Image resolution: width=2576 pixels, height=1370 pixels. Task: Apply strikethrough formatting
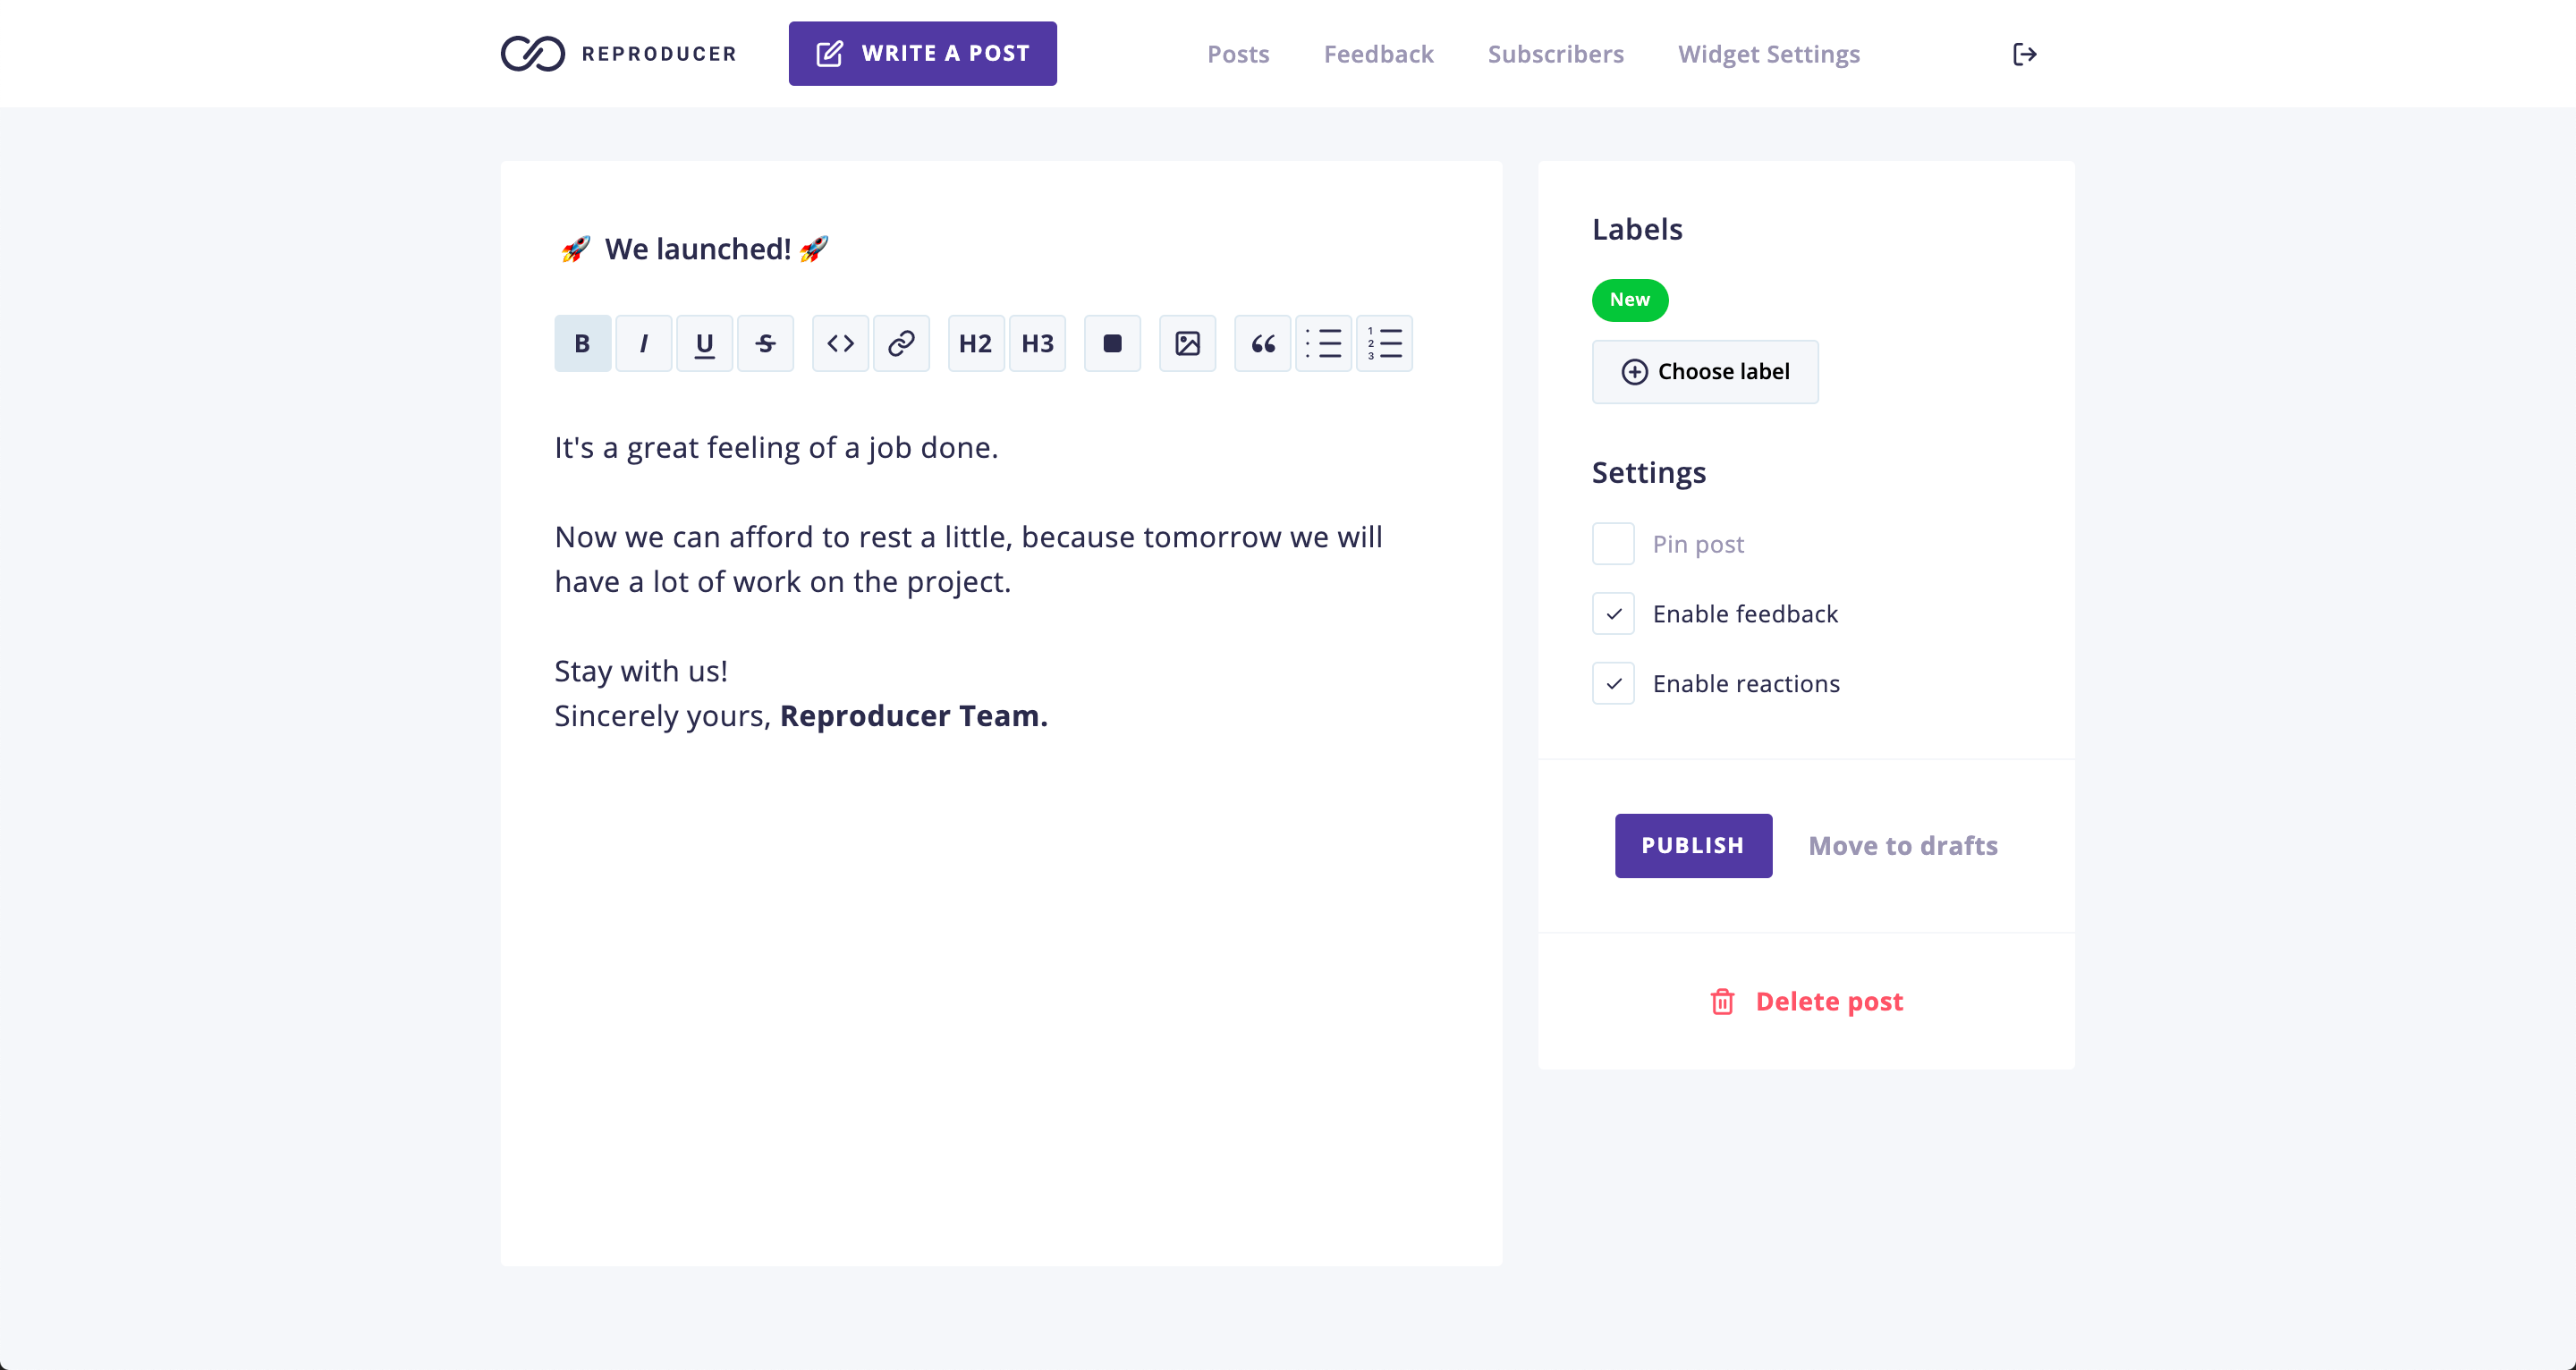click(x=765, y=343)
